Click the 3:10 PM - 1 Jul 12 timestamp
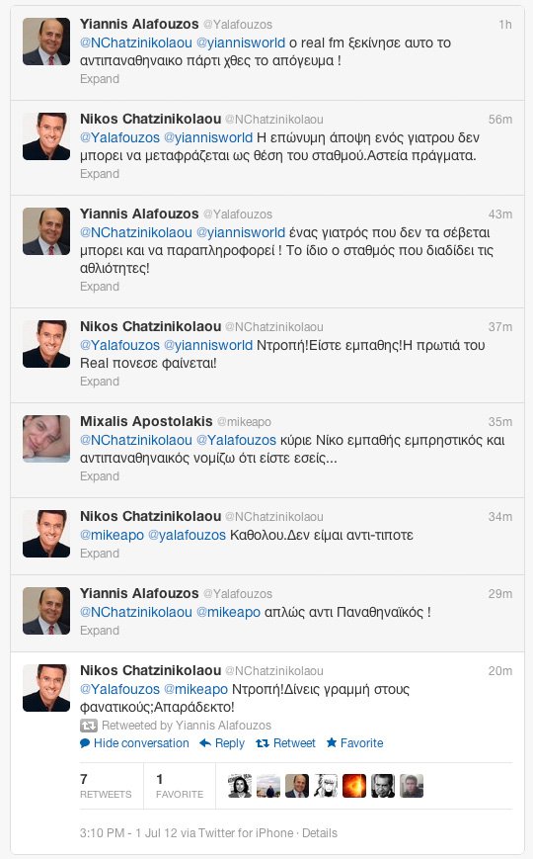Screen dimensions: 533x859 click(128, 833)
